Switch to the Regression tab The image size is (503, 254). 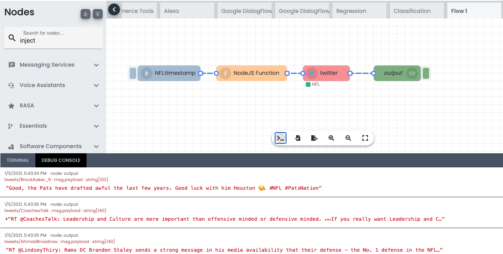click(x=359, y=11)
